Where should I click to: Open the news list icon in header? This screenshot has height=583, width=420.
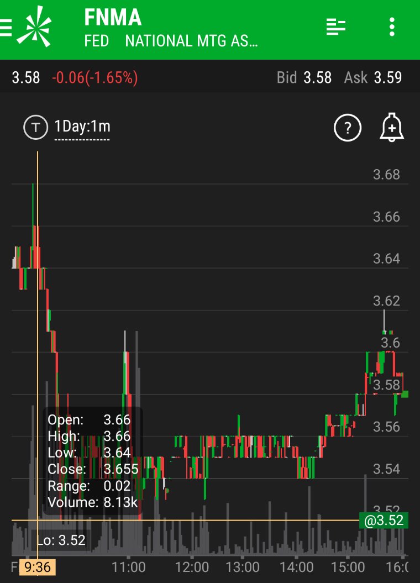[336, 27]
